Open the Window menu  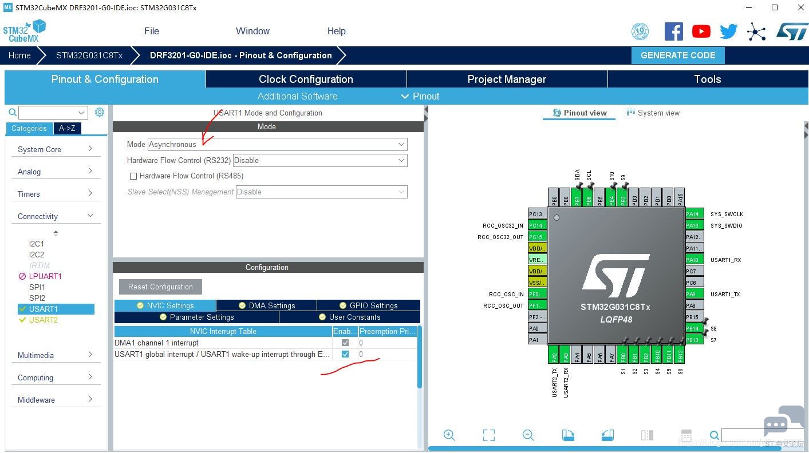click(252, 31)
